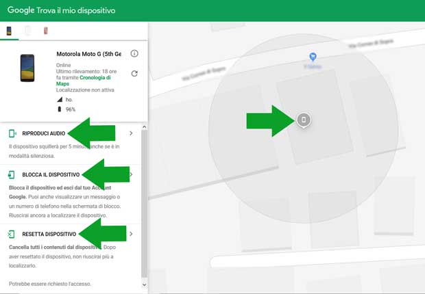Click the Online status text
The height and width of the screenshot is (294, 425).
[64, 65]
